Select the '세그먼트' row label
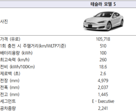Screen dimensions: 136x111 (x=8, y=101)
